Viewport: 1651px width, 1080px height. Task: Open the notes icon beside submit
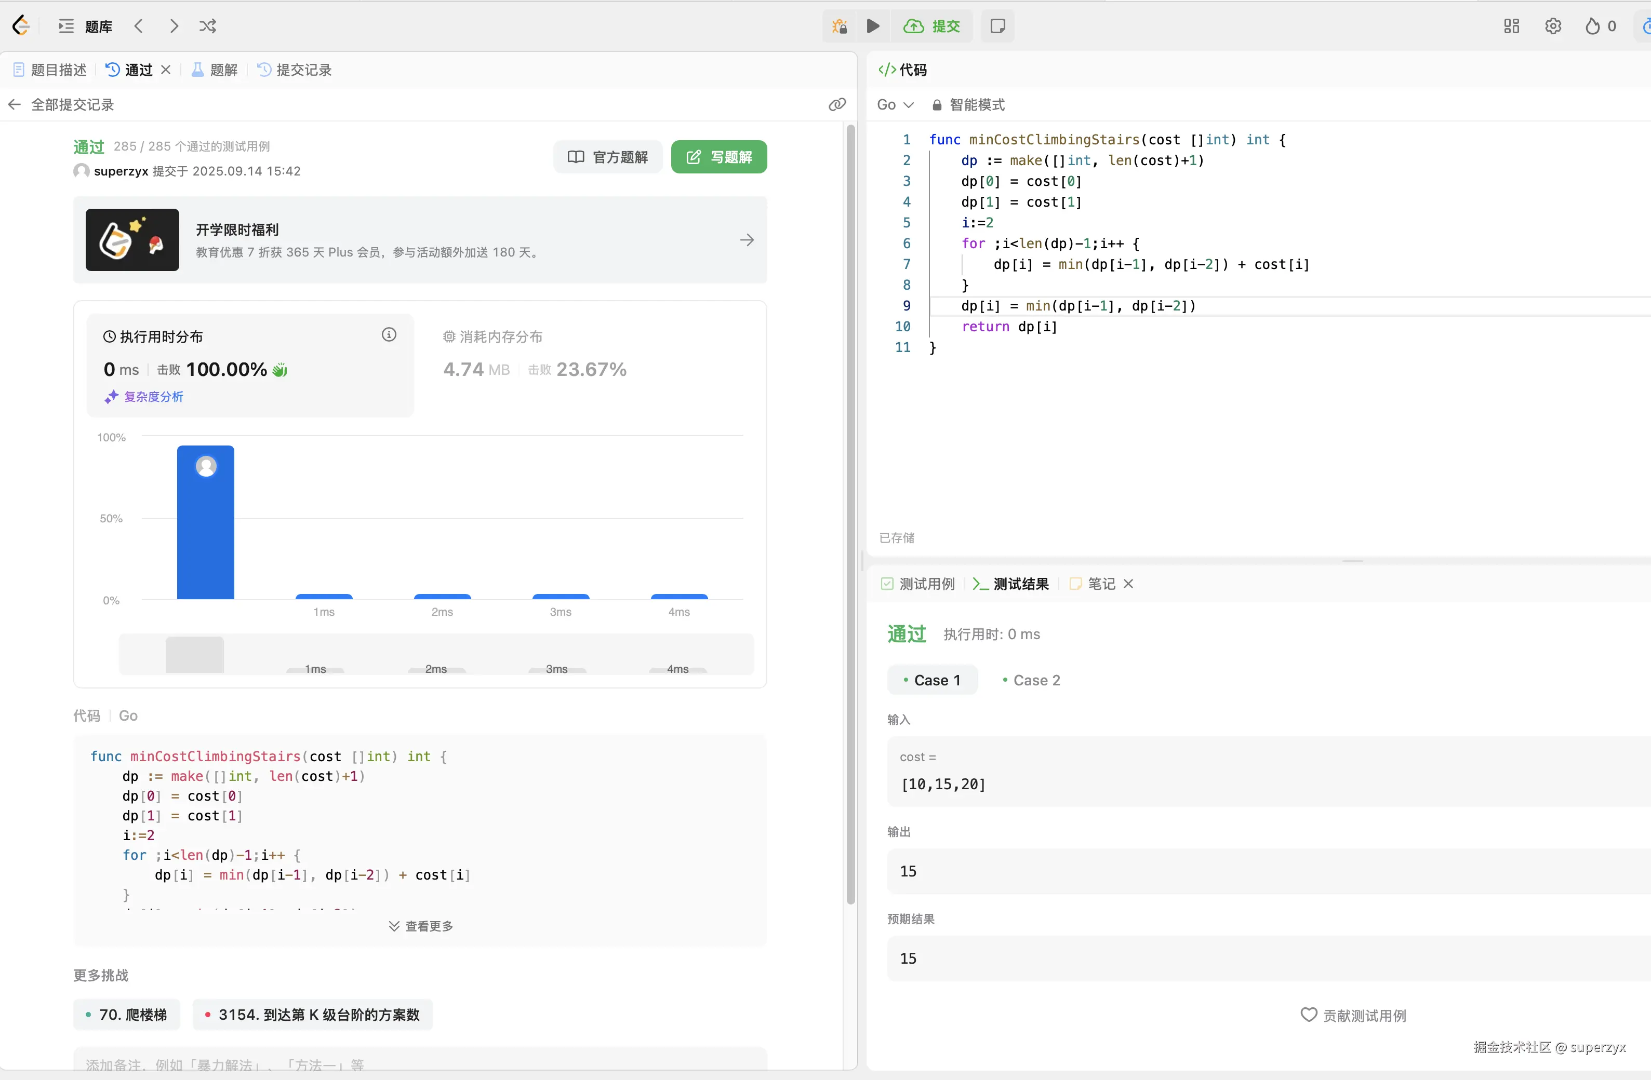pyautogui.click(x=997, y=26)
